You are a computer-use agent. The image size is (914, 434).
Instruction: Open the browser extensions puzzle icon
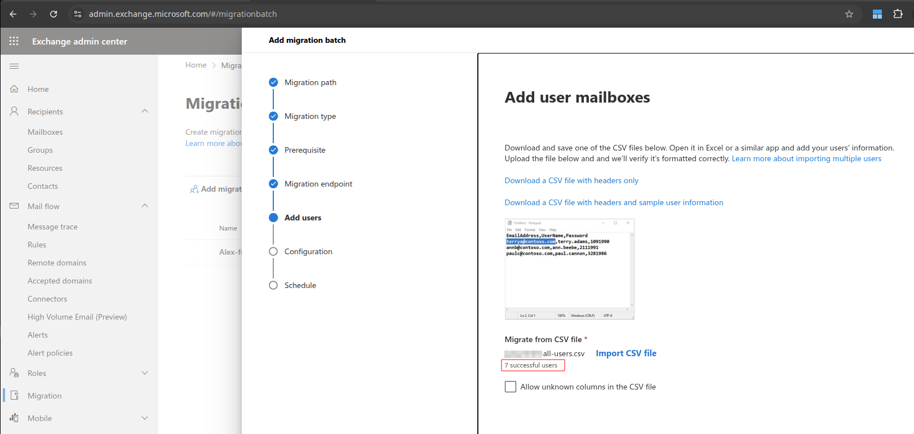tap(898, 14)
